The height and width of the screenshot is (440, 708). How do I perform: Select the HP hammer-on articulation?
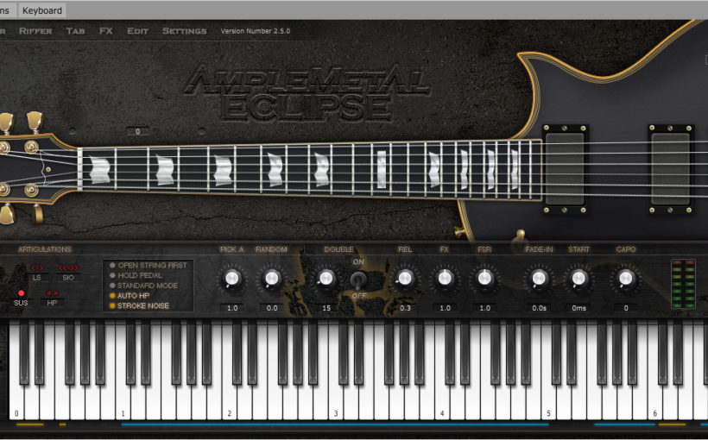pos(53,293)
